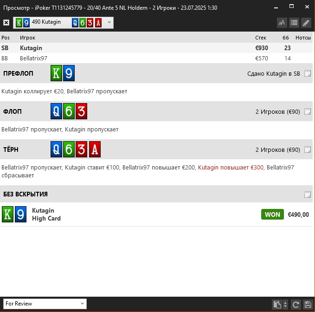315x312 pixels.
Task: Open the hand selector dropdown arrow
Action: pos(109,22)
